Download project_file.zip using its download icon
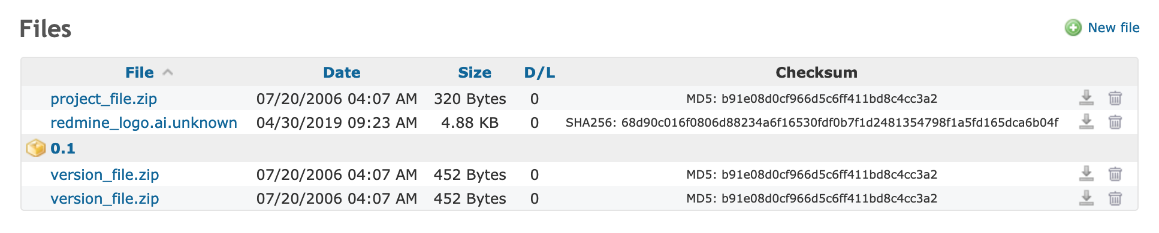This screenshot has height=233, width=1159. (1086, 98)
